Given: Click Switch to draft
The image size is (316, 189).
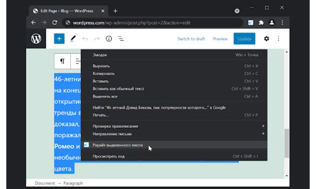Looking at the screenshot, I should [191, 39].
